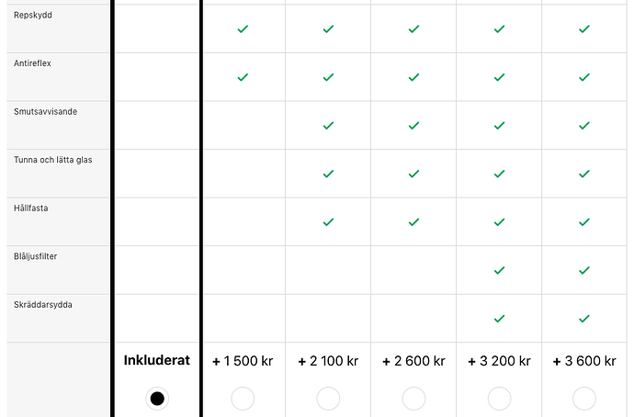
Task: Click the Tunna och lätta glas label
Action: pos(52,160)
